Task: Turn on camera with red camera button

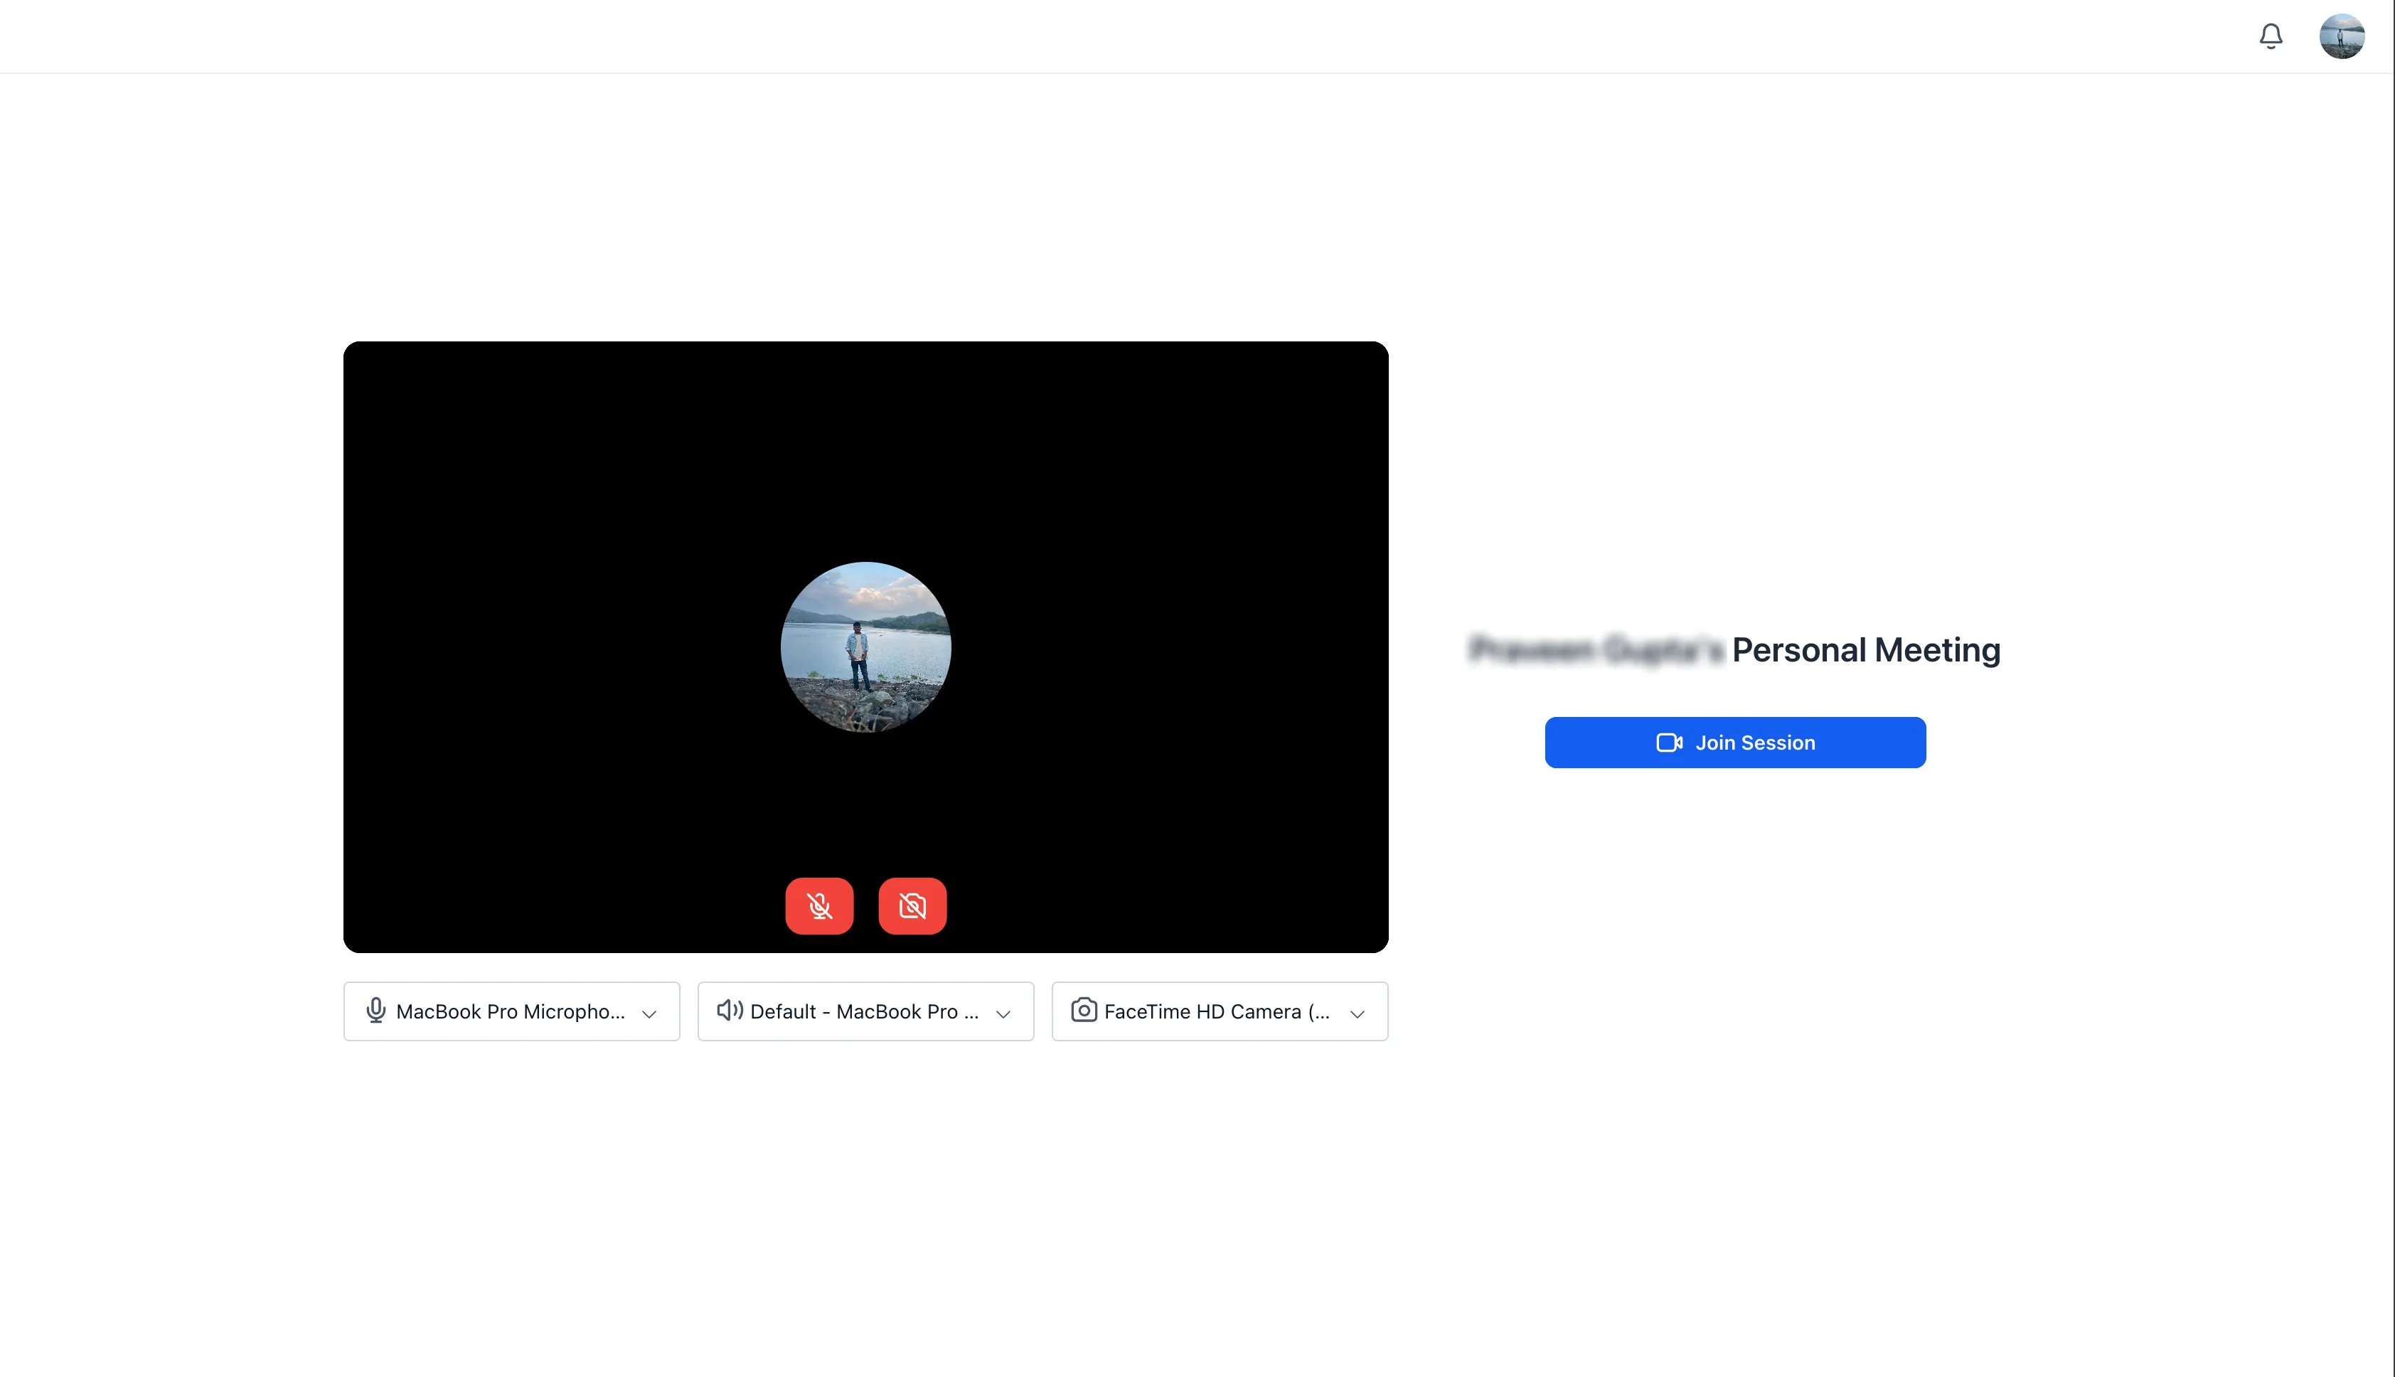Action: click(912, 906)
